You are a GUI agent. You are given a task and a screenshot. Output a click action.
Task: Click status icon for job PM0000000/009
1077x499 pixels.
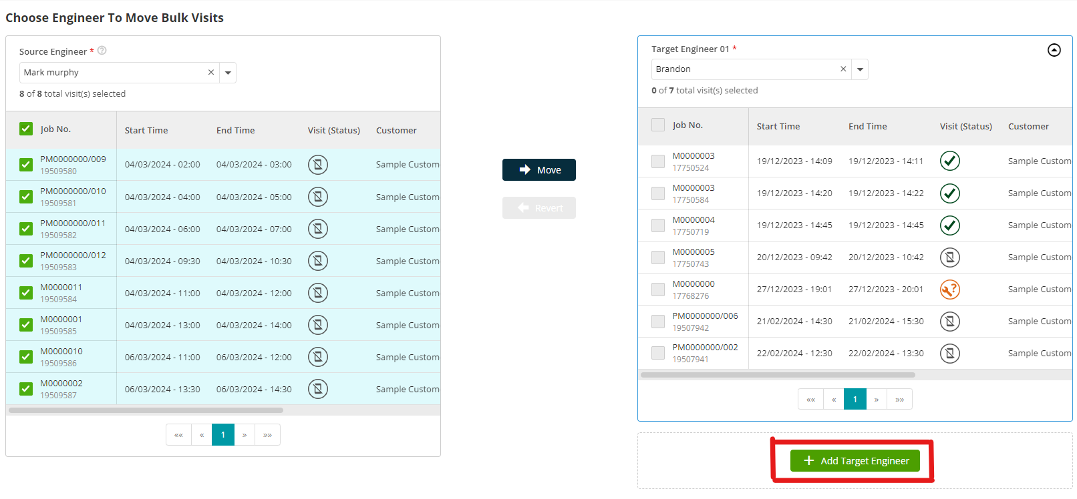[x=318, y=164]
